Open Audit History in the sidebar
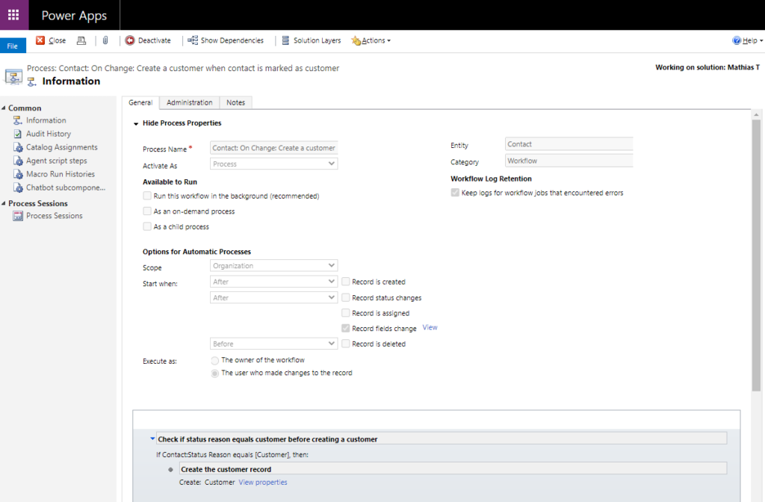This screenshot has width=765, height=502. coord(49,134)
